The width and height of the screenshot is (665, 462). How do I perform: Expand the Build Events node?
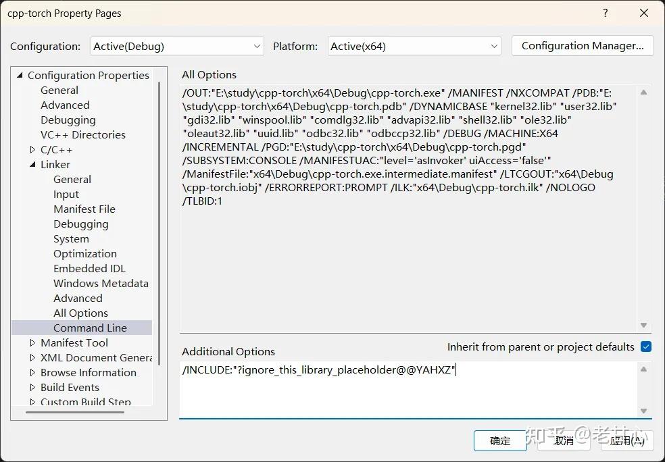tap(31, 387)
